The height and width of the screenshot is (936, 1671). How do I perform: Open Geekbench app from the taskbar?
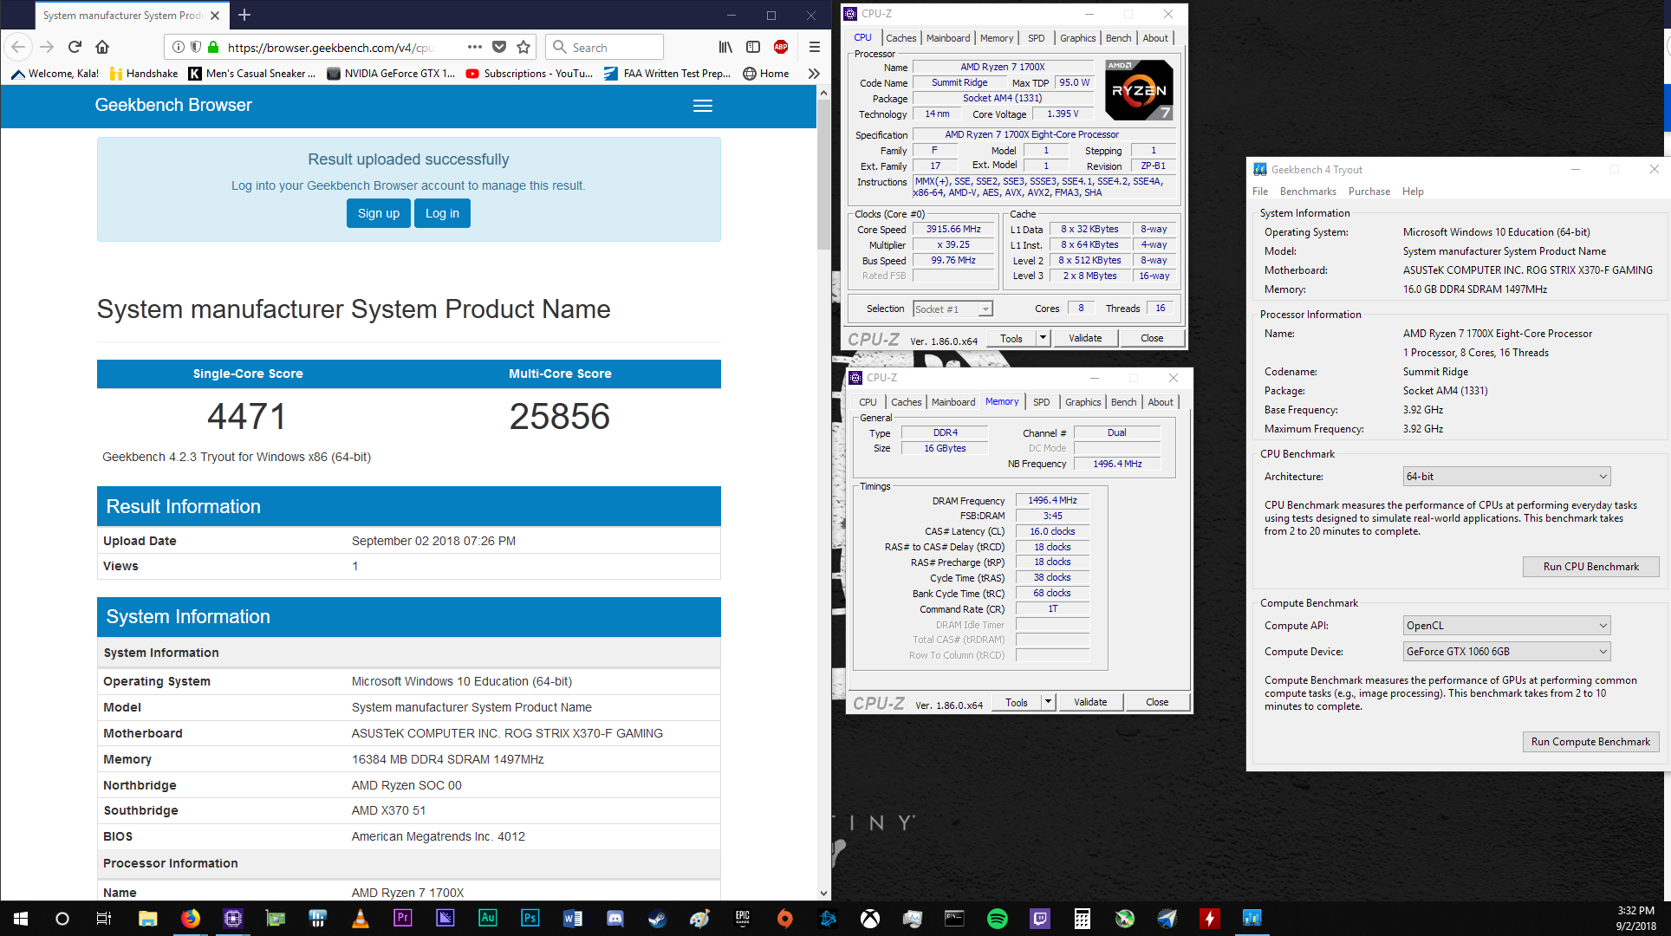click(x=1252, y=919)
